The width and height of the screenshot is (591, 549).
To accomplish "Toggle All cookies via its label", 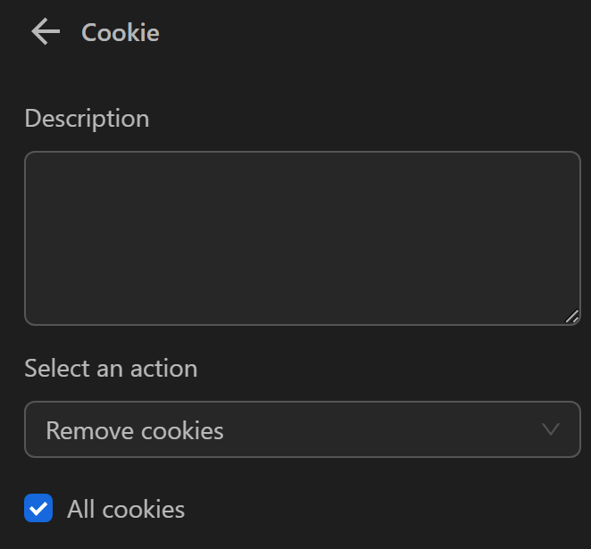I will [126, 510].
